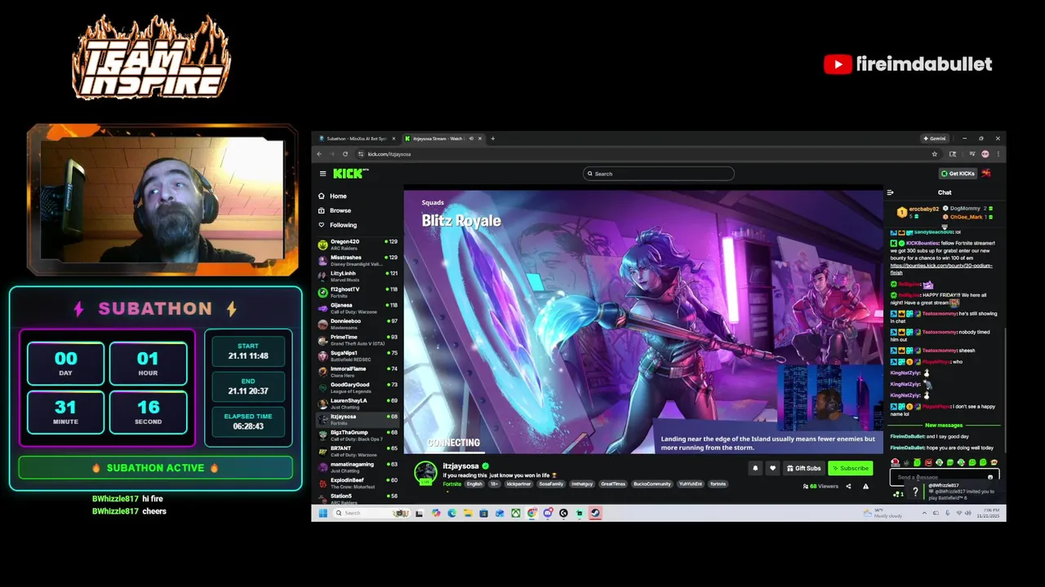The image size is (1045, 587).
Task: Click the streamer webcam thumbnail in video
Action: click(832, 398)
